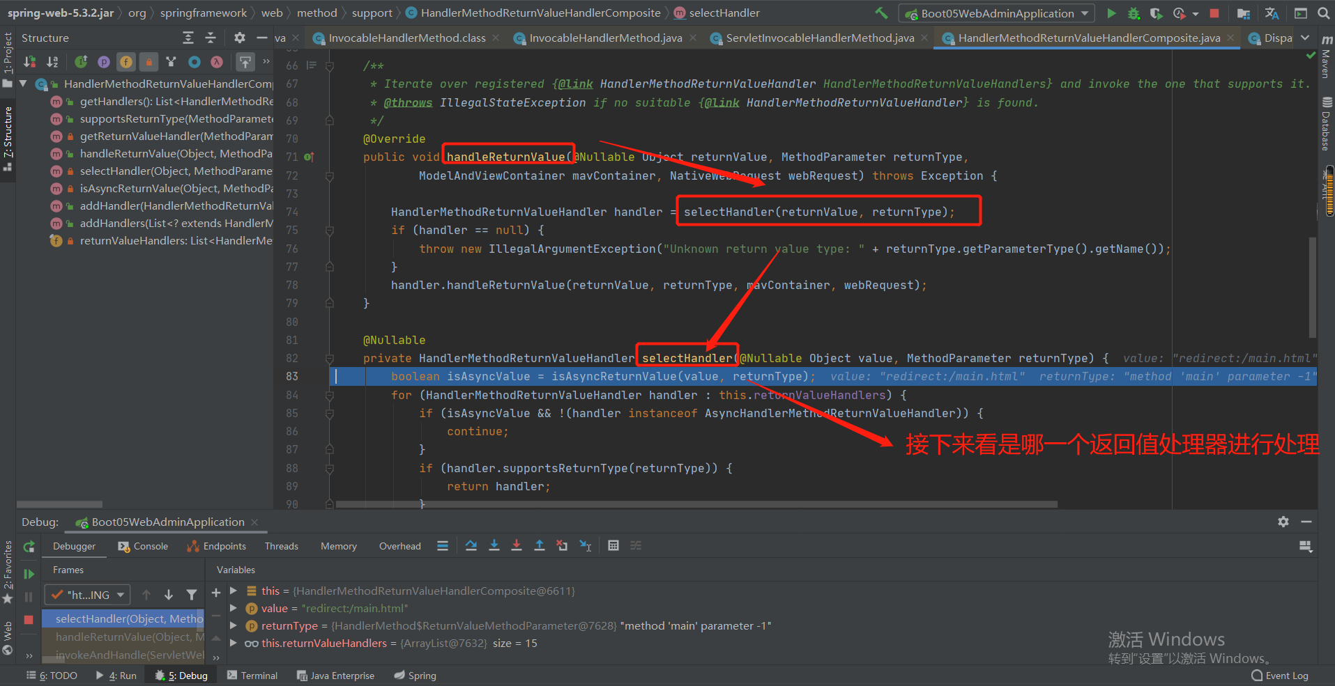The width and height of the screenshot is (1335, 686).
Task: Collapse the HandlerMethodReturnValueHandlerComposite tree node
Action: click(x=23, y=84)
